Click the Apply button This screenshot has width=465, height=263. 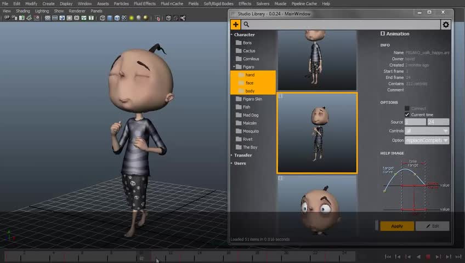click(397, 226)
